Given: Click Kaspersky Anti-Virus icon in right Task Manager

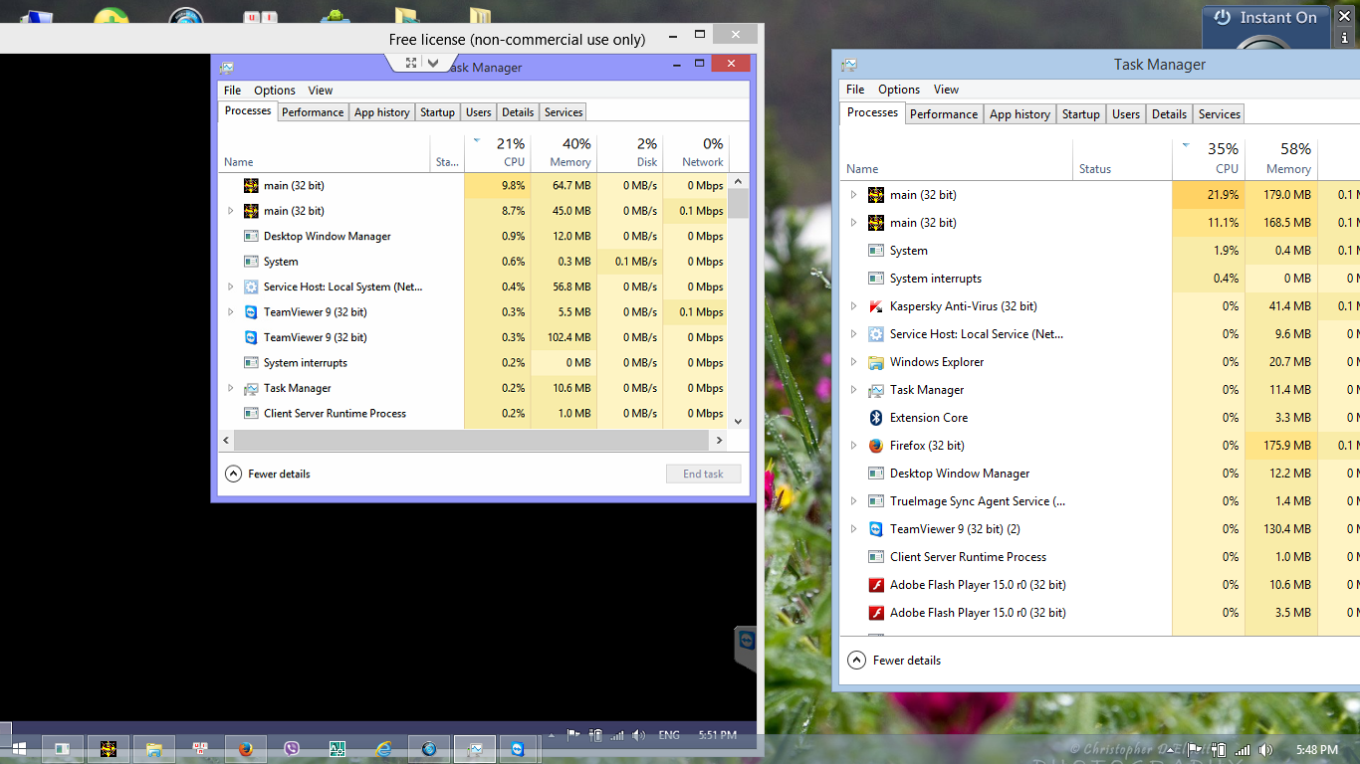Looking at the screenshot, I should (876, 306).
